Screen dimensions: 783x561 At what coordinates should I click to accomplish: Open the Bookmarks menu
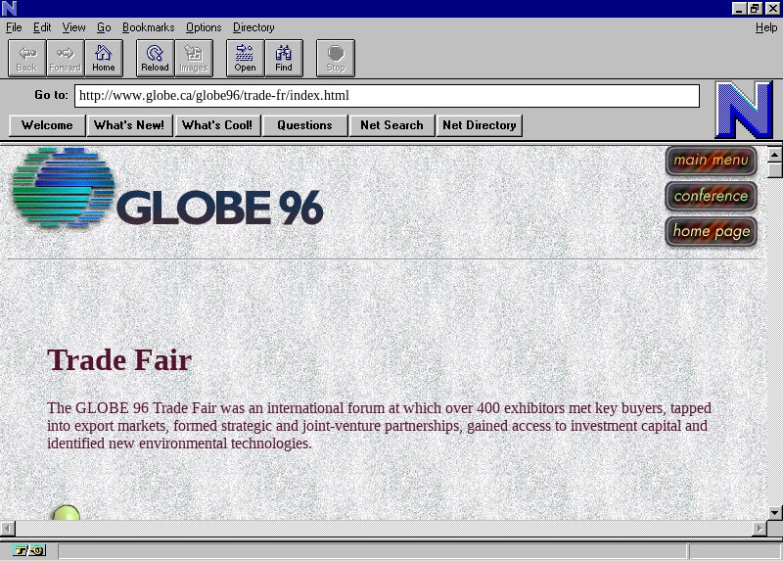(148, 27)
